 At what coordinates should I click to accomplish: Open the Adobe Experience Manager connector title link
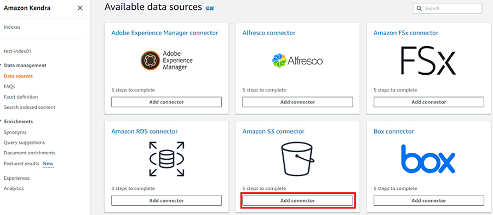pyautogui.click(x=165, y=33)
